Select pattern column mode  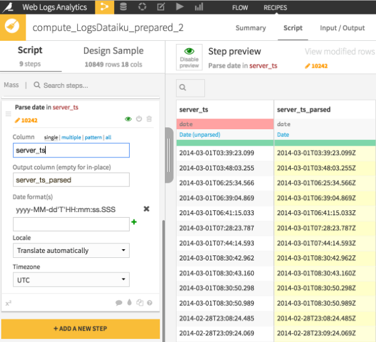(x=93, y=137)
